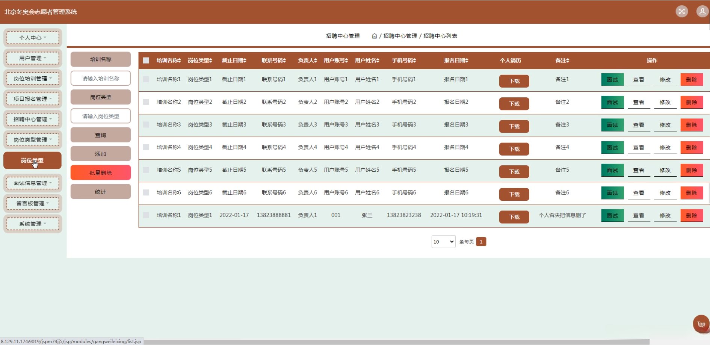710x345 pixels.
Task: Click 修改 for the 培训名称5 row
Action: [665, 170]
